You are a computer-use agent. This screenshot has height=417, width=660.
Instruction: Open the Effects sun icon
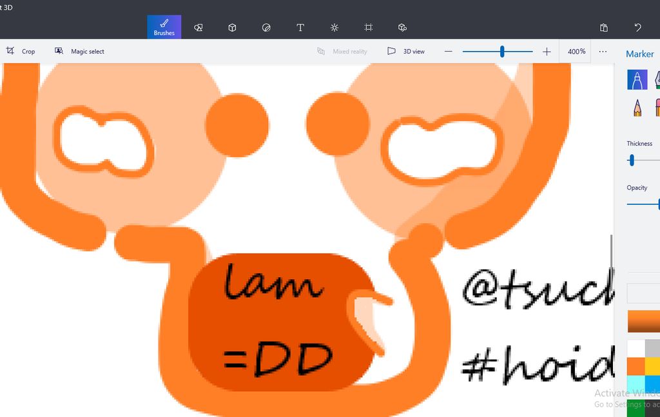(335, 27)
